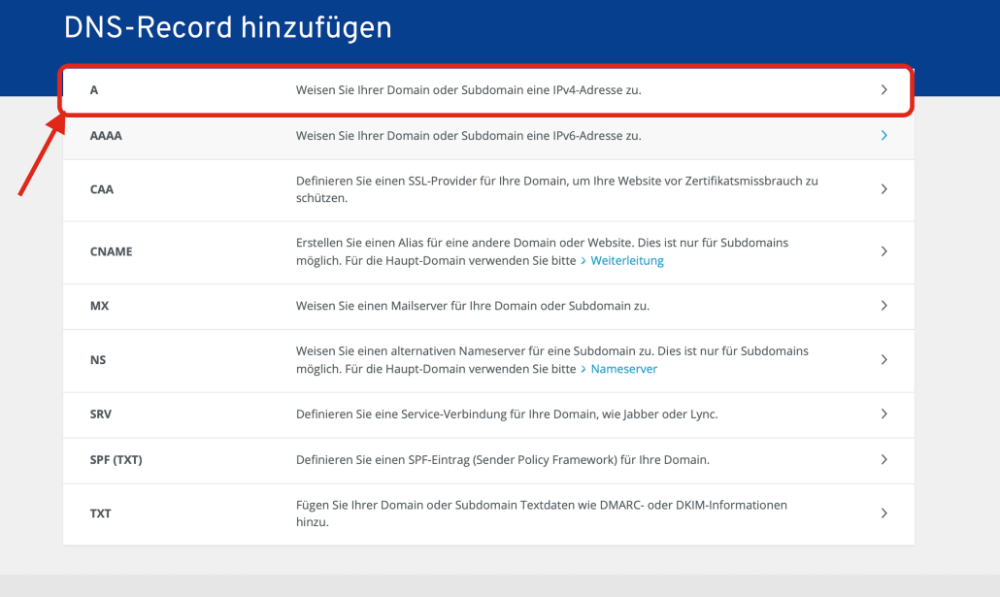The height and width of the screenshot is (597, 1000).
Task: Open the Weiterleitung link
Action: click(x=627, y=260)
